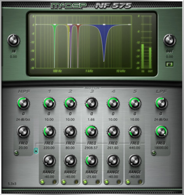Click the OUT gain knob
The height and width of the screenshot is (195, 184).
point(170,40)
